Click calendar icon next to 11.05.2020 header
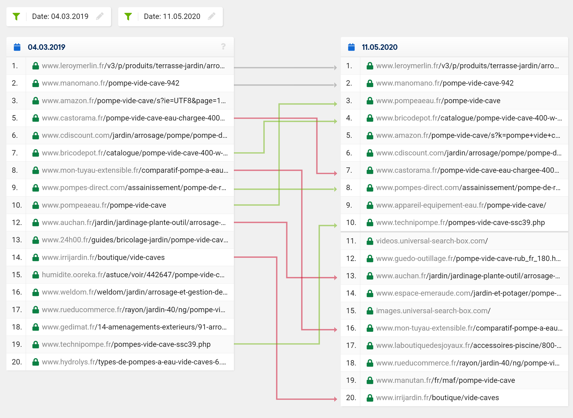Image resolution: width=573 pixels, height=418 pixels. click(x=351, y=47)
